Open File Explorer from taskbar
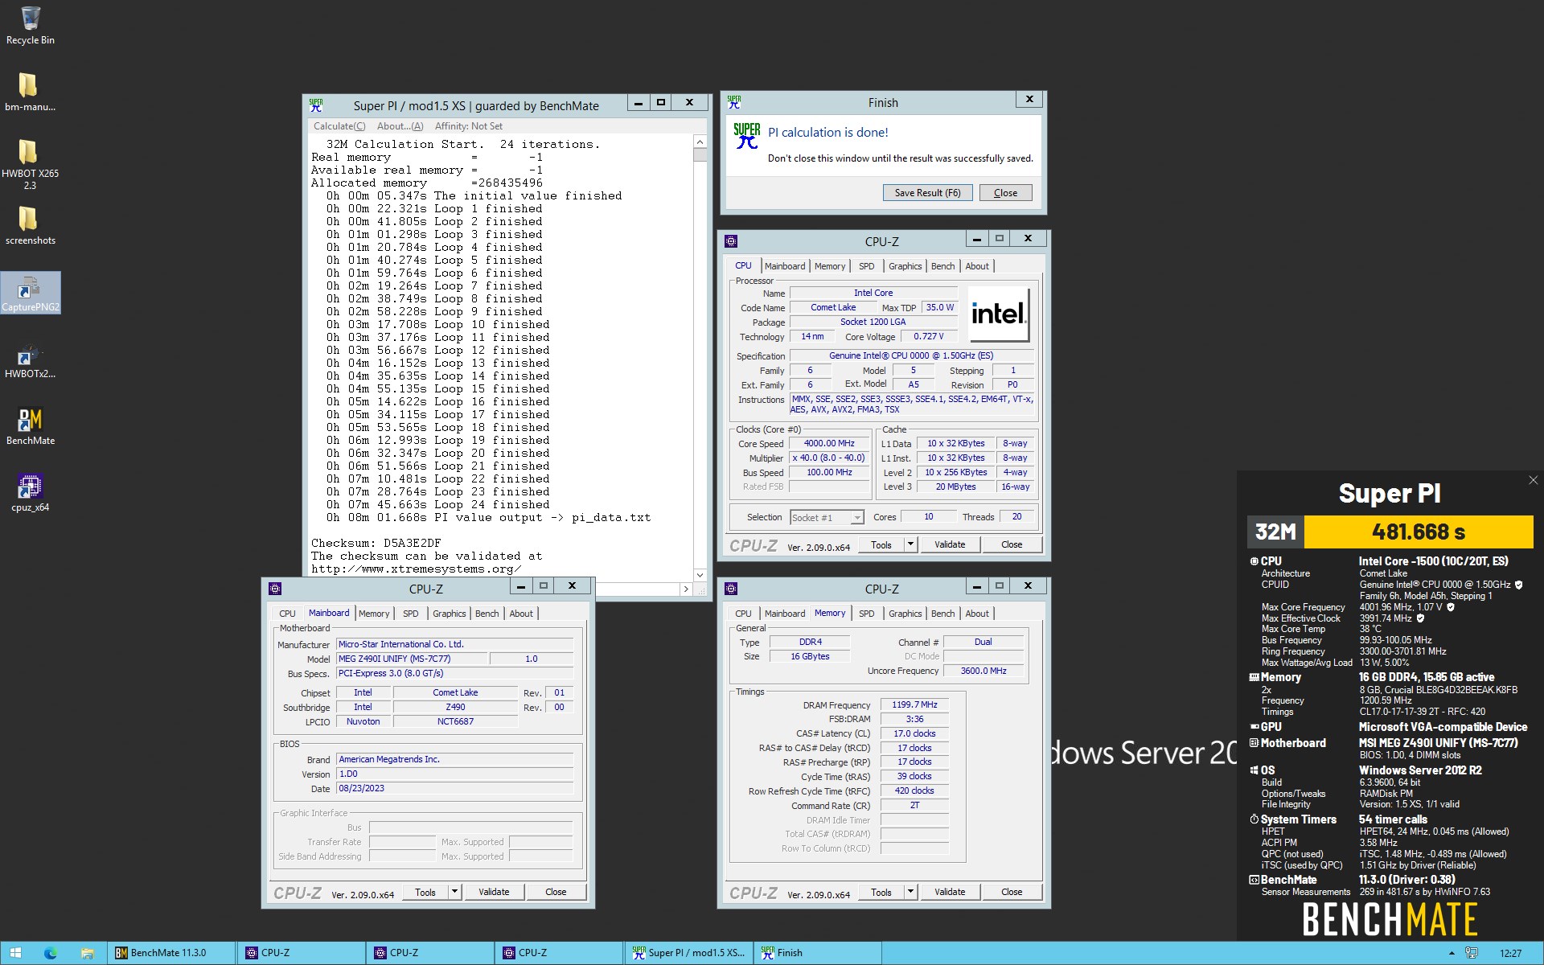The height and width of the screenshot is (965, 1544). (87, 953)
